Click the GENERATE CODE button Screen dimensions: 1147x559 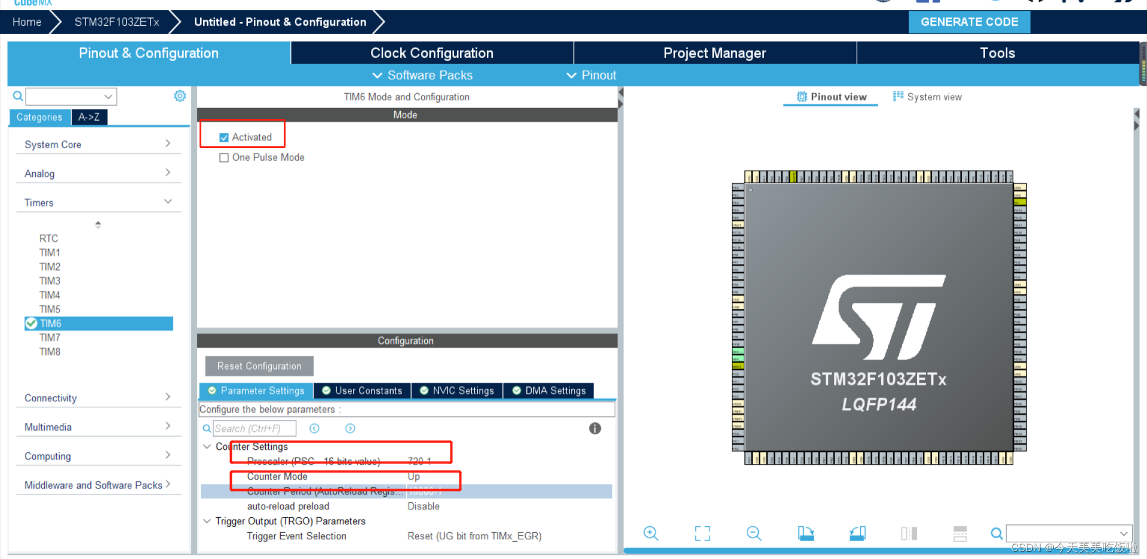click(x=970, y=21)
